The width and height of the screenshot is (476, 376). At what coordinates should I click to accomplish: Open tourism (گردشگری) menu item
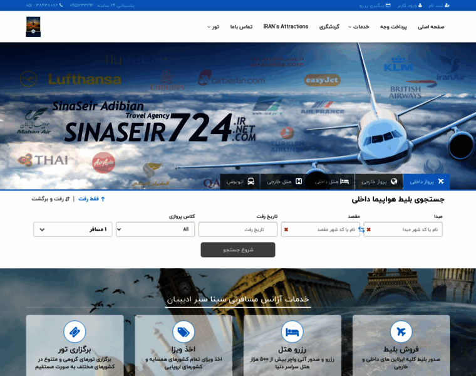[329, 27]
